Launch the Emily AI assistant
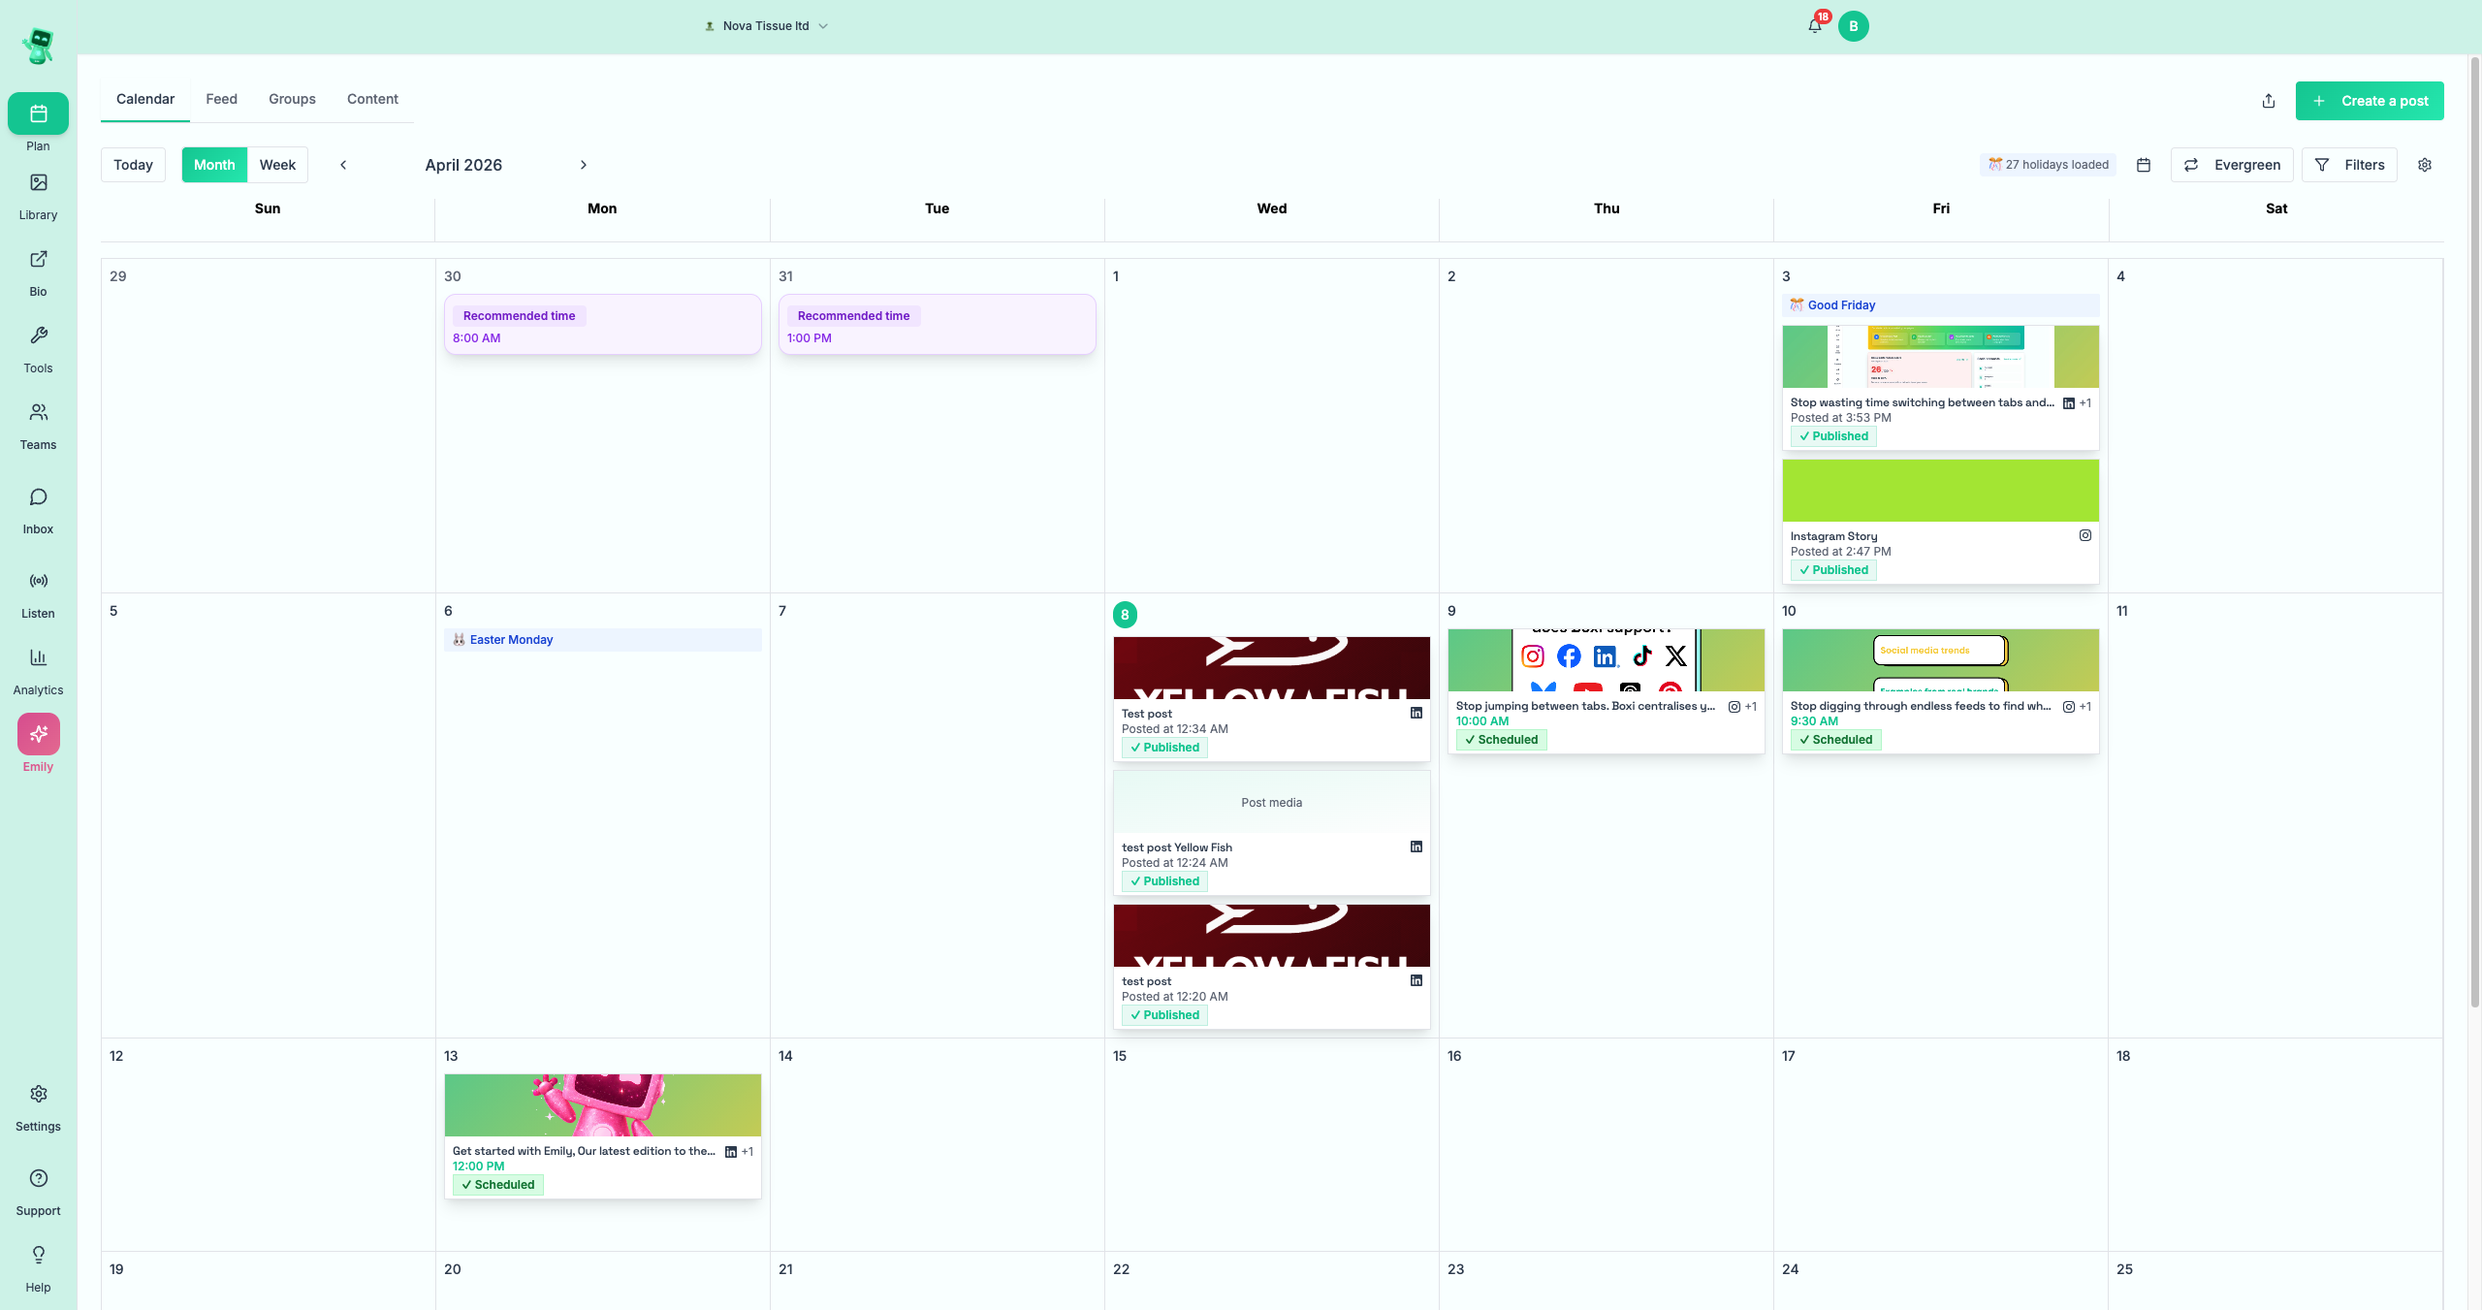 (x=38, y=734)
